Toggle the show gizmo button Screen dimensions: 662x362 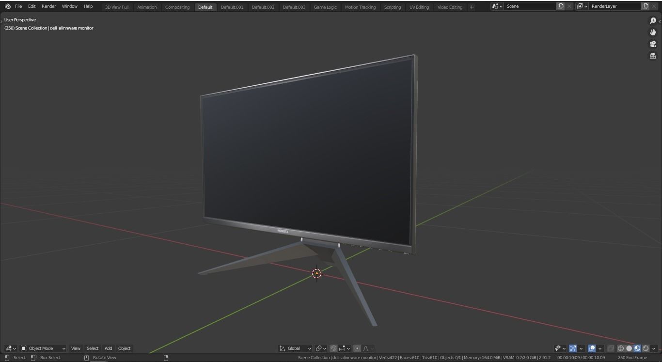(573, 348)
